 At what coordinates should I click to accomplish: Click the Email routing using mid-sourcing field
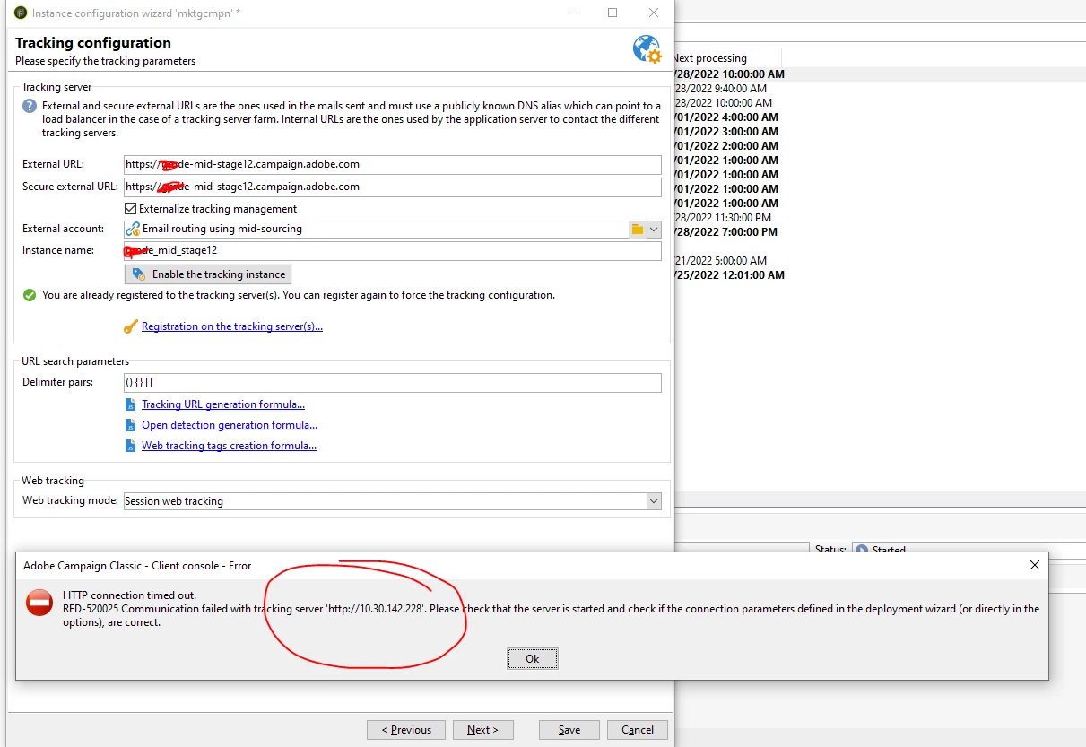(x=377, y=229)
